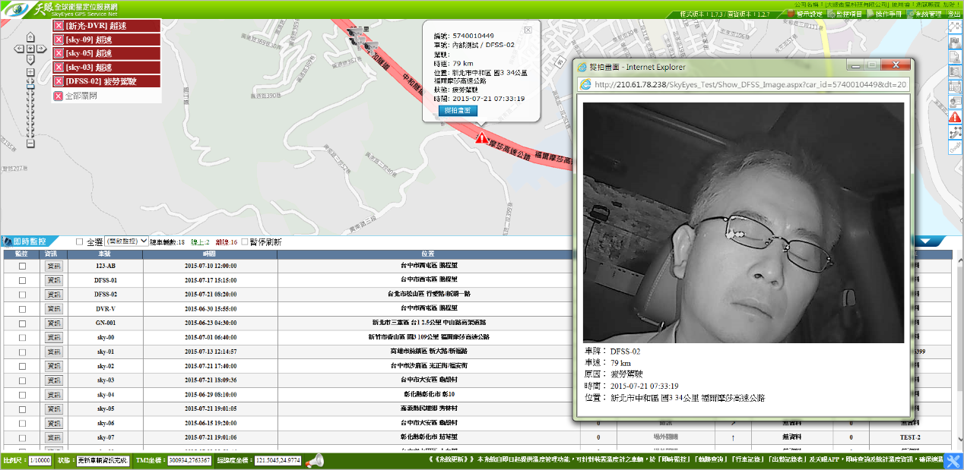Click the megaphone icon in status bar
The height and width of the screenshot is (470, 964).
[315, 460]
